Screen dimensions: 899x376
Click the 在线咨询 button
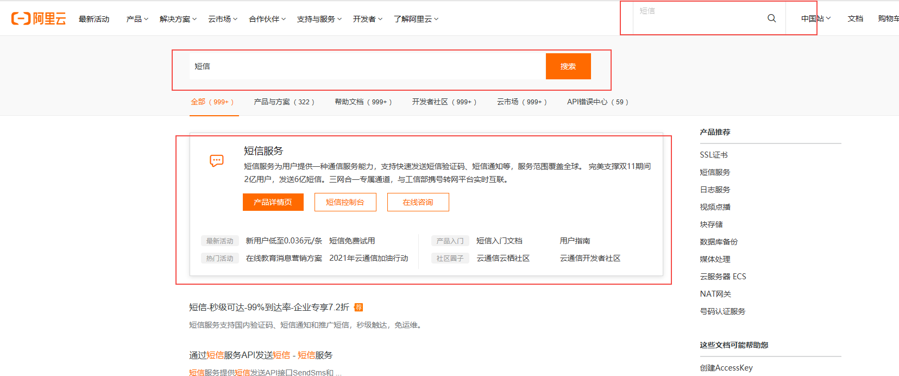418,202
